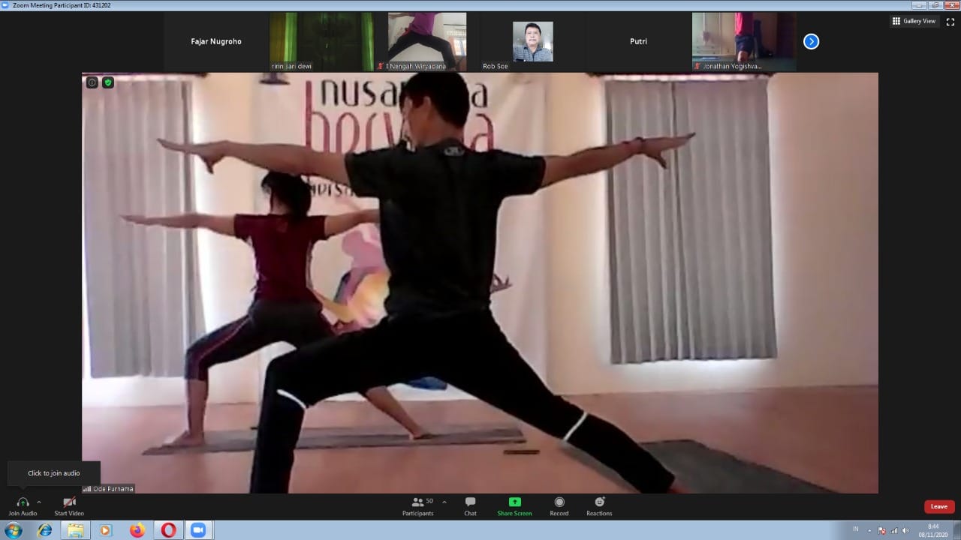Start recording with the Record icon
Image resolution: width=961 pixels, height=540 pixels.
click(x=559, y=502)
